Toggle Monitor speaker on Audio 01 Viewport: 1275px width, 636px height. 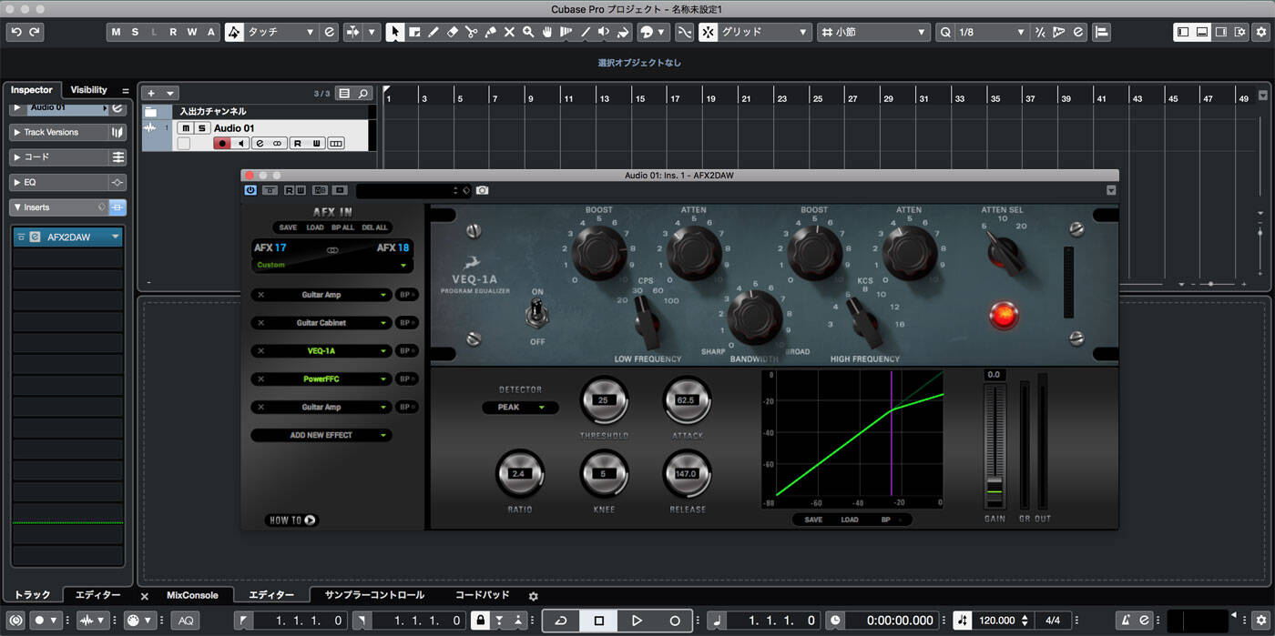(x=240, y=144)
